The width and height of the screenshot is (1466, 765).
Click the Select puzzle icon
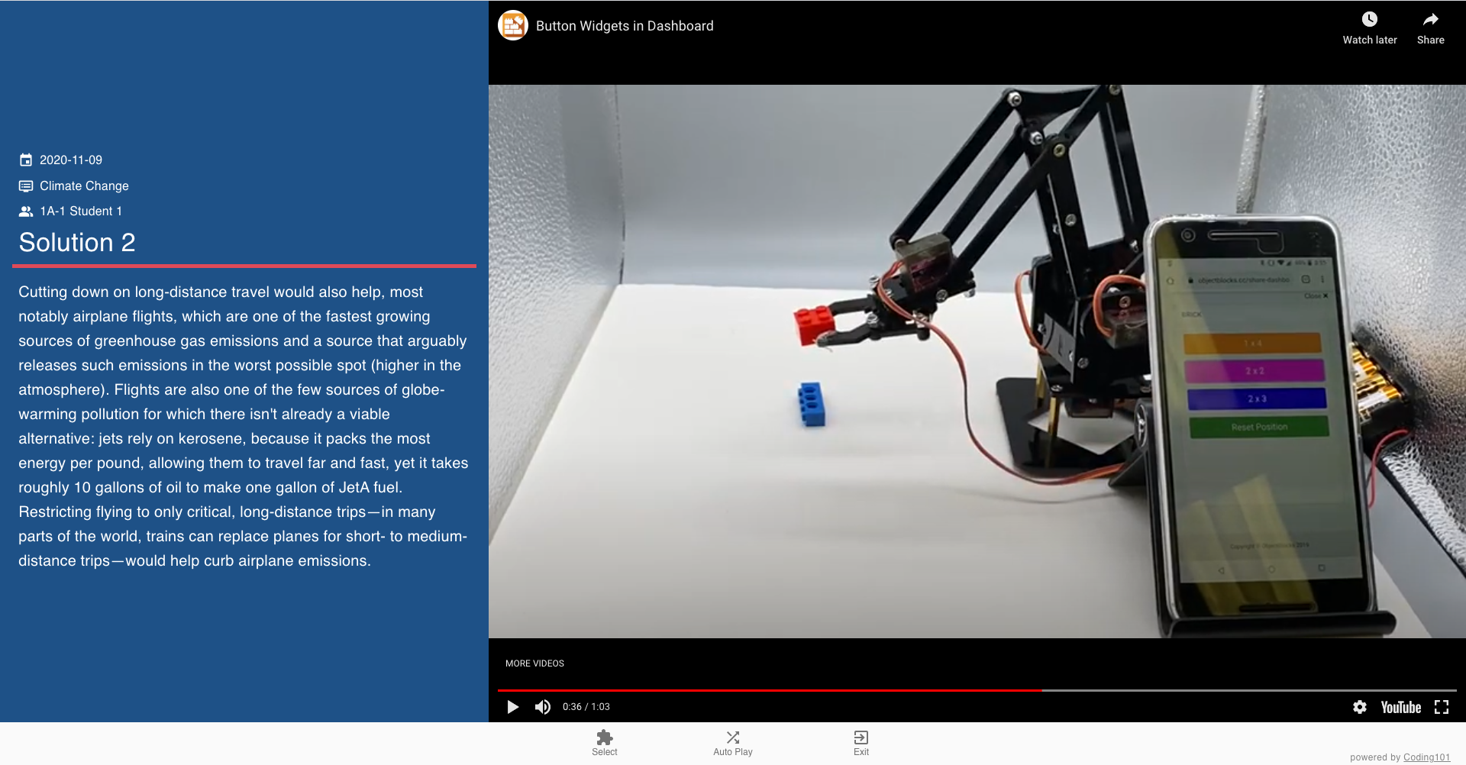click(x=605, y=738)
